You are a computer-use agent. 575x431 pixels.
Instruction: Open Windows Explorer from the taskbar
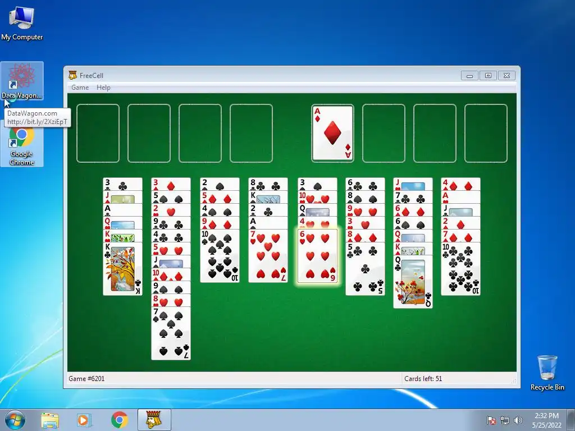pos(50,420)
